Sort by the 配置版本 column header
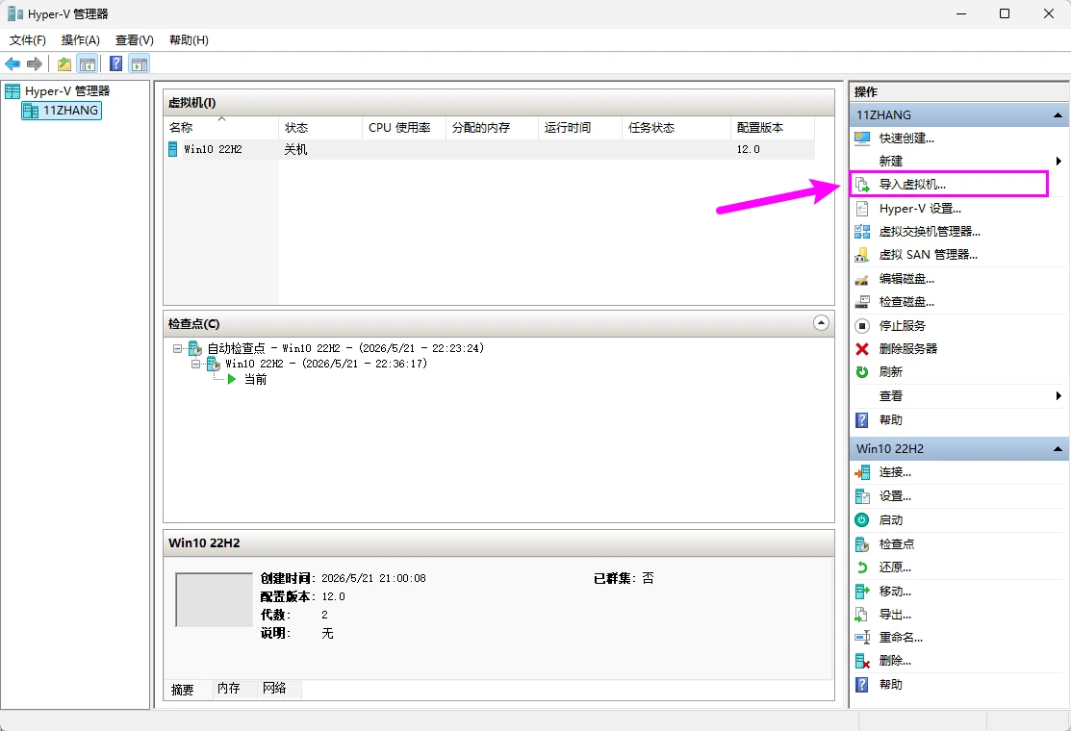The width and height of the screenshot is (1071, 731). pos(773,128)
